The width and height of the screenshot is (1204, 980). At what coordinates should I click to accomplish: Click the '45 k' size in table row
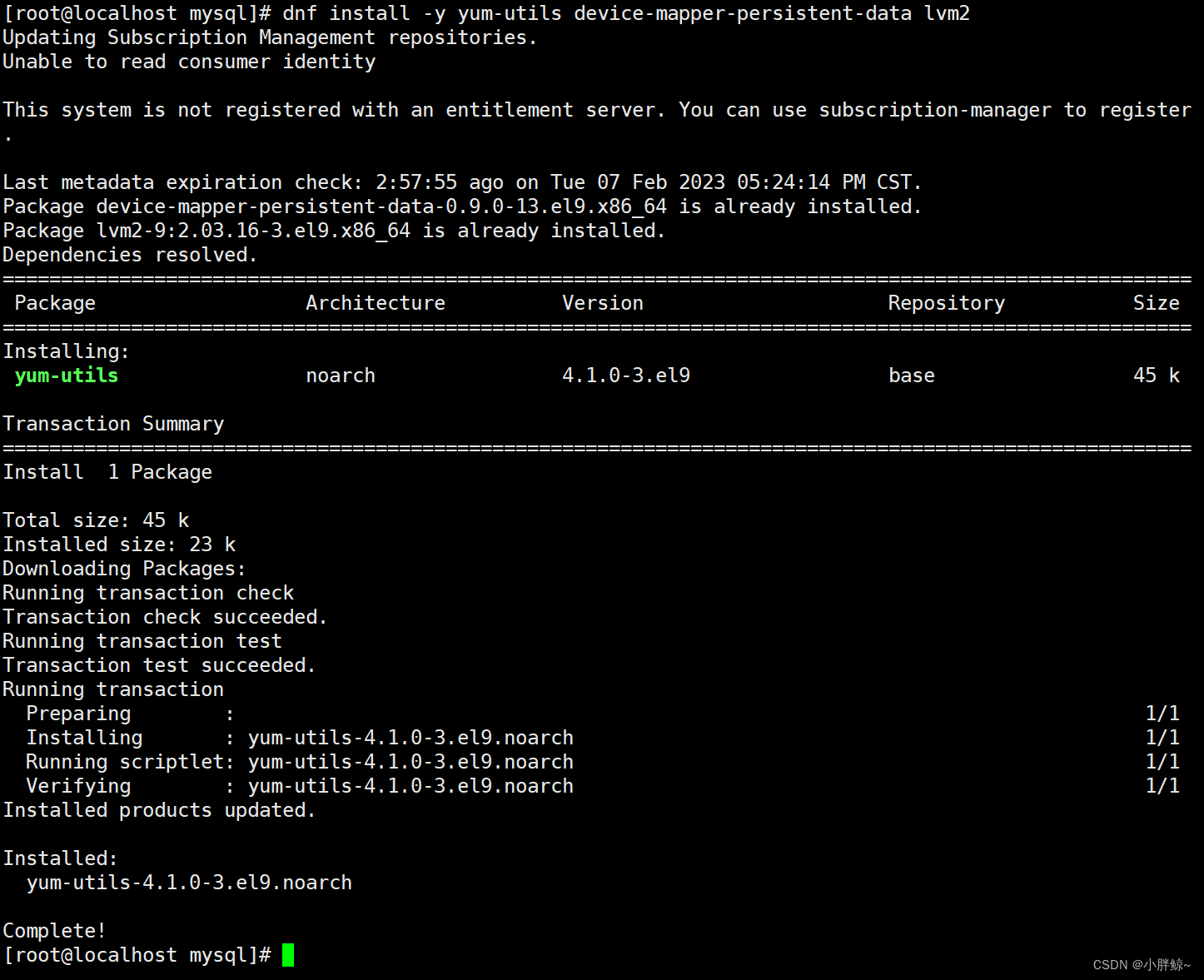(1157, 376)
